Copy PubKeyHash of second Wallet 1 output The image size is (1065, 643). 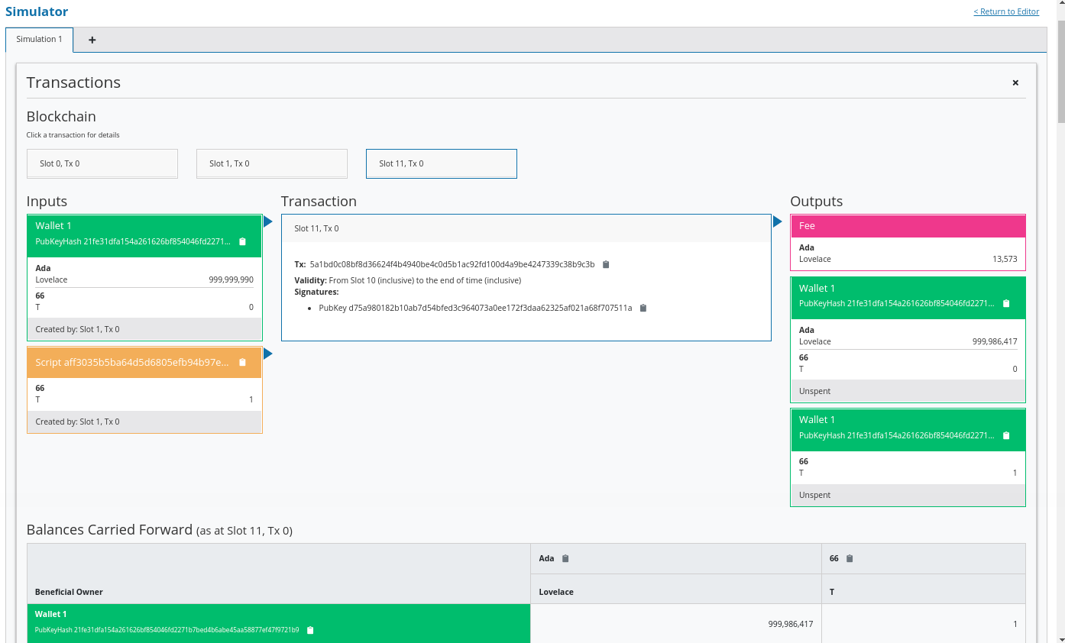[x=1006, y=436]
